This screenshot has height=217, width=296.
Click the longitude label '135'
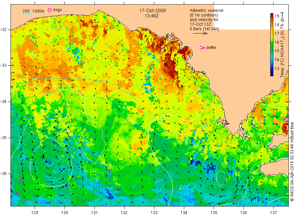[x=214, y=213]
